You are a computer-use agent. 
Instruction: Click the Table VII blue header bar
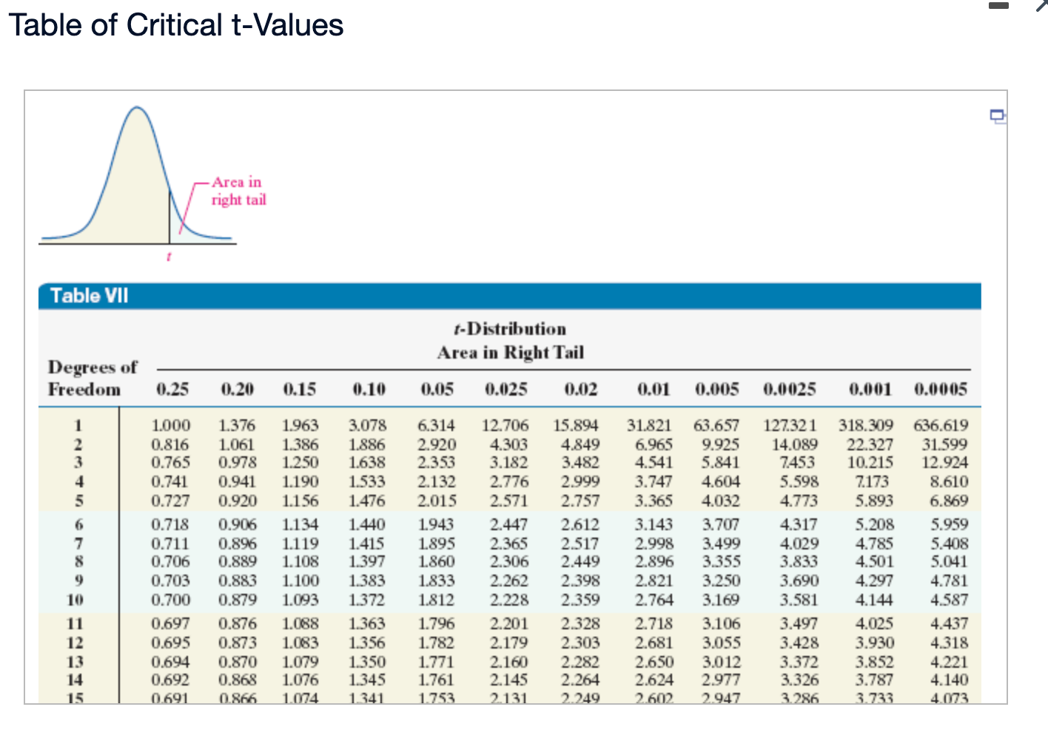pos(89,295)
